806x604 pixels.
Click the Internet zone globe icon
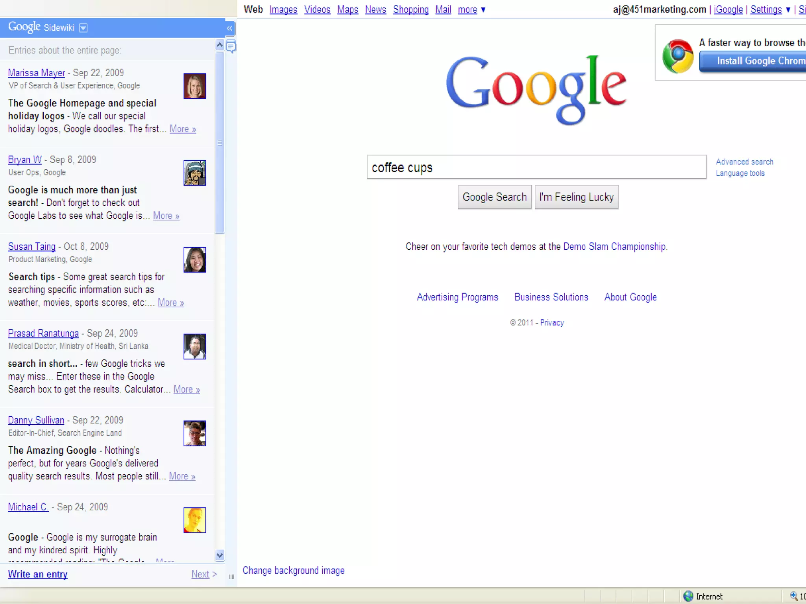[x=688, y=596]
